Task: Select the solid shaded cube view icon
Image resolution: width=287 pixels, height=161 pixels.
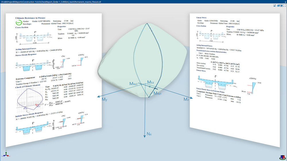Action: [x=278, y=5]
